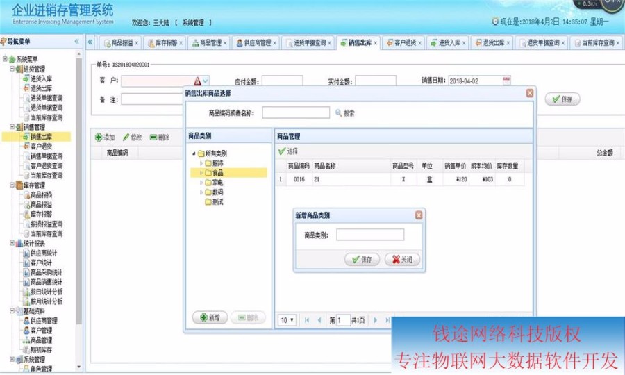Focus the 商品编码或者名称 search field
Image resolution: width=625 pixels, height=375 pixels.
(x=296, y=112)
